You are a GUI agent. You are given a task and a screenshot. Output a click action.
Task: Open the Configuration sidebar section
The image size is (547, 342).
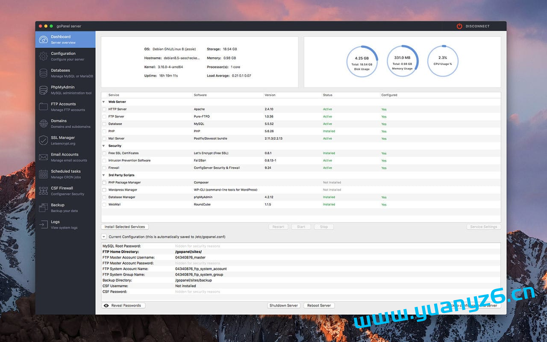[65, 56]
